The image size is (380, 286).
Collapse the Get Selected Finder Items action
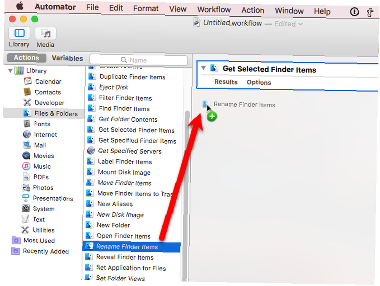click(x=204, y=68)
